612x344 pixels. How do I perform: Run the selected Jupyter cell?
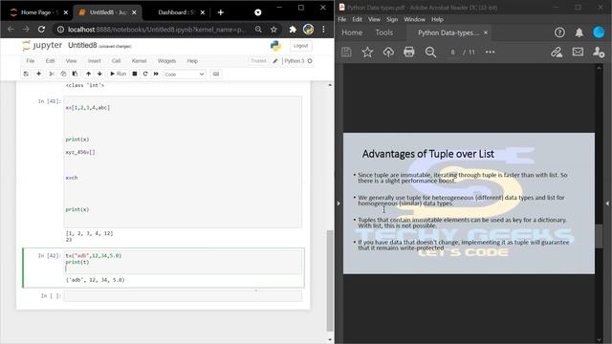tap(118, 74)
